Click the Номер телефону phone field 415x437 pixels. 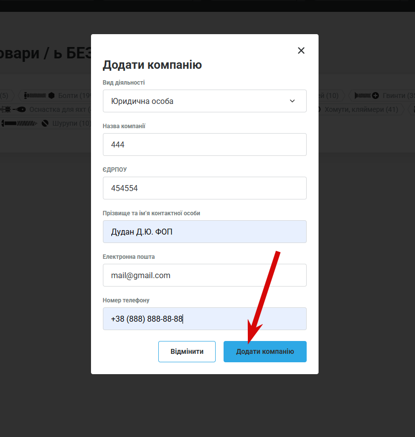205,319
